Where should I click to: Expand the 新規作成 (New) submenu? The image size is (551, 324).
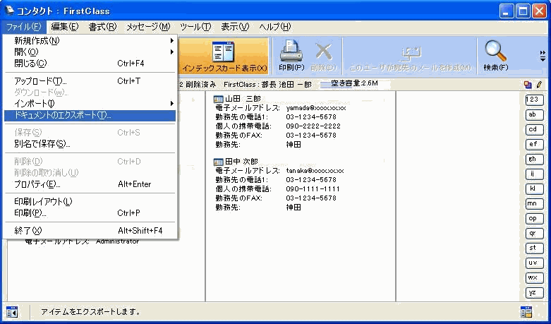[92, 40]
